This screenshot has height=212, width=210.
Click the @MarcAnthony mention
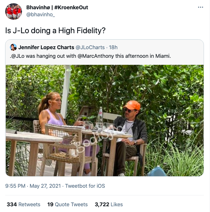(x=96, y=56)
